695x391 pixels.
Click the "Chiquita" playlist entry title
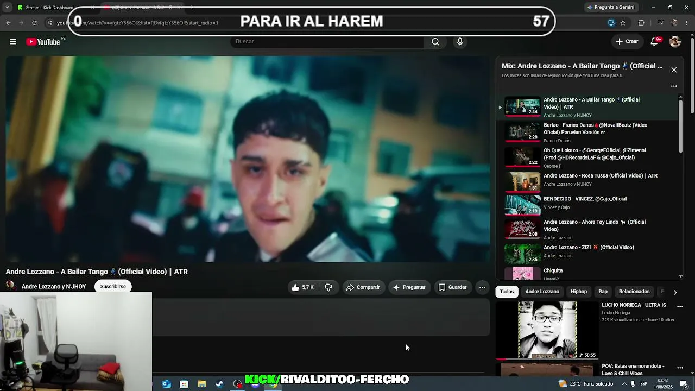point(553,270)
